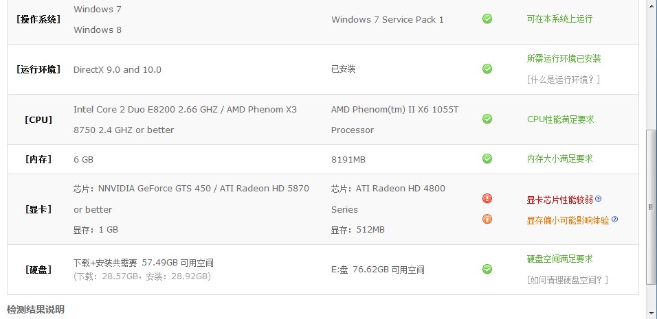Open help icon beside 显卡芯片性能较弱
The height and width of the screenshot is (319, 657).
[x=599, y=198]
